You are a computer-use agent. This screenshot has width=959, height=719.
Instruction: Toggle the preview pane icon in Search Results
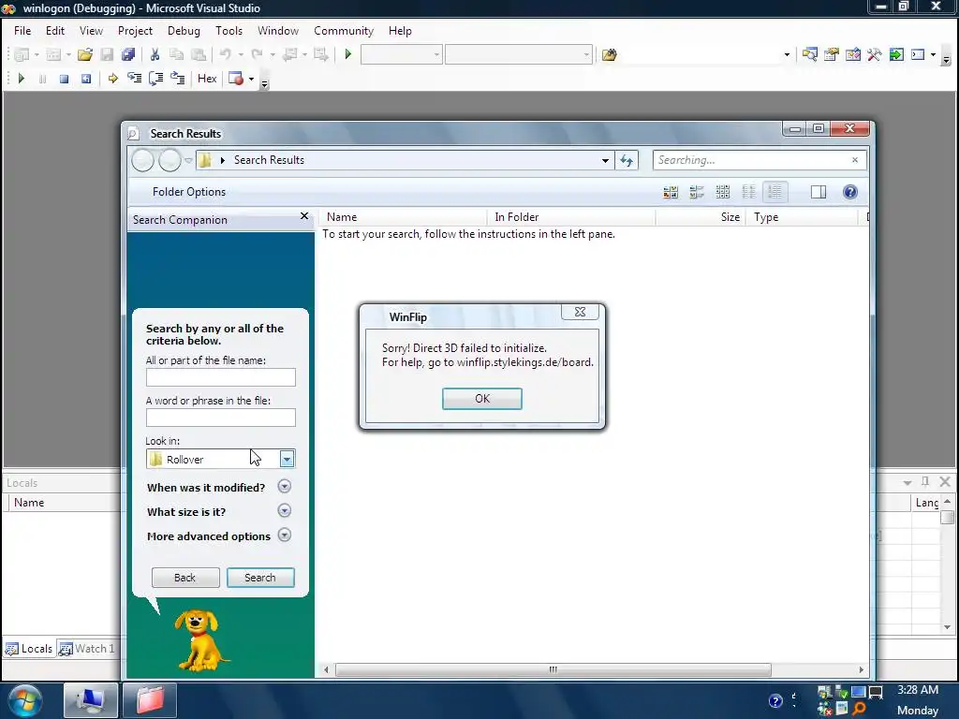(x=819, y=192)
